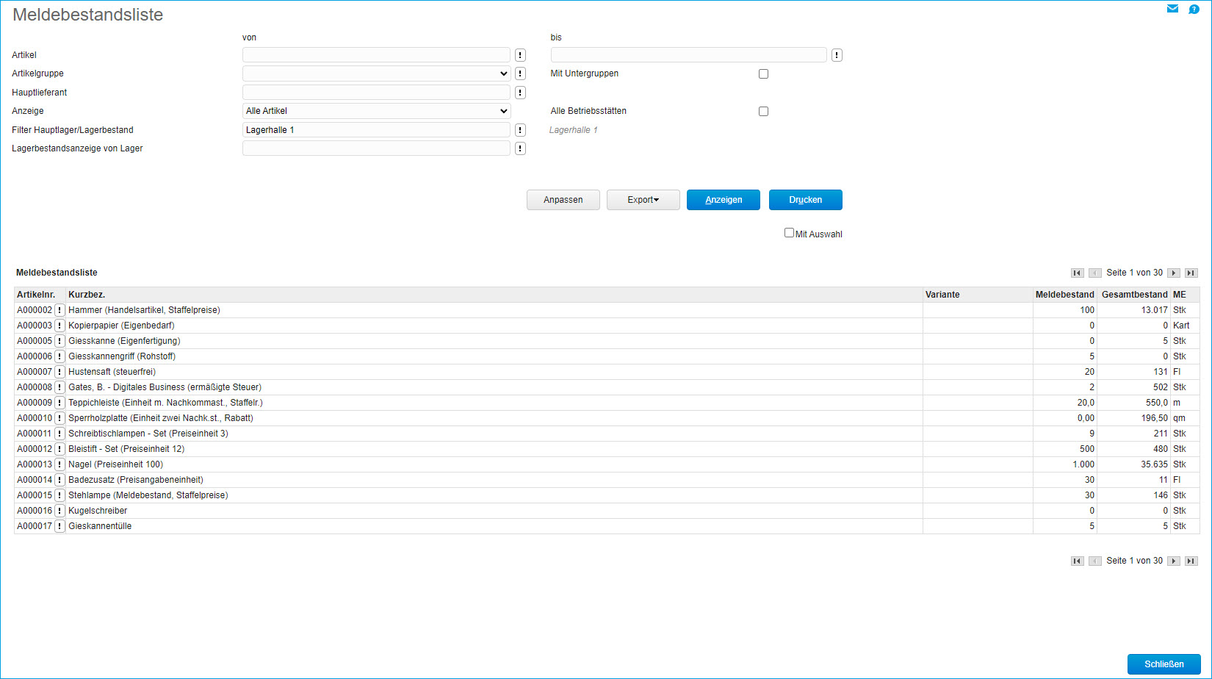This screenshot has height=679, width=1212.
Task: Open detail icon for article A000007
Action: click(60, 372)
